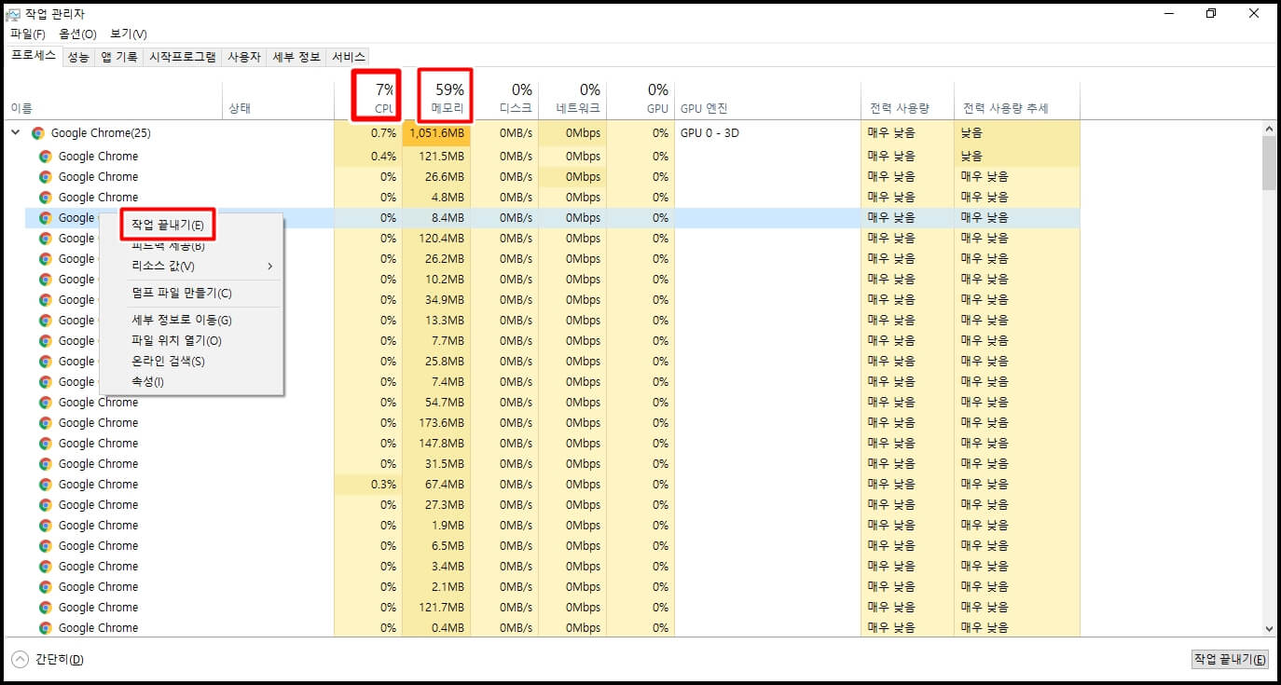
Task: Select the 프로세스 tab
Action: pos(34,56)
